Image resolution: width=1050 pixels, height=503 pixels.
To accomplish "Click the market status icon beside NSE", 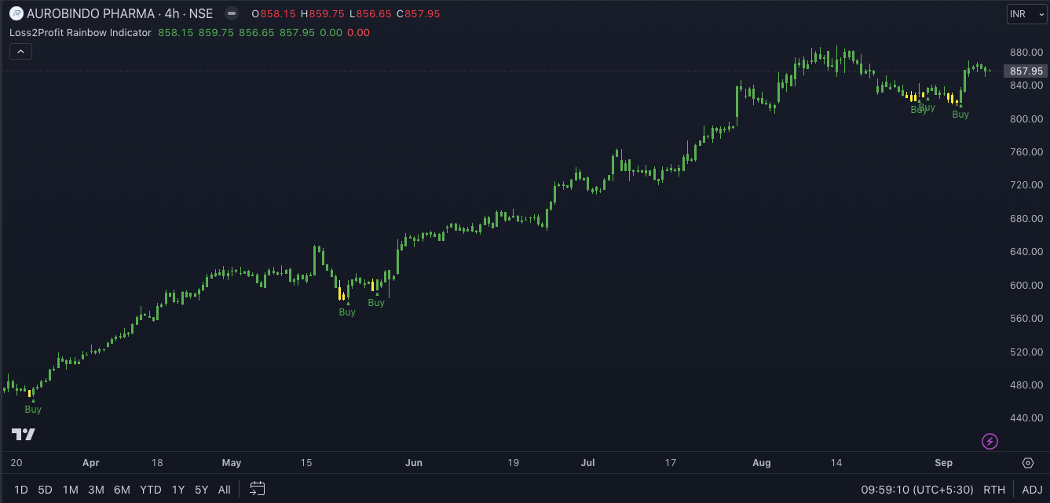I will [230, 13].
